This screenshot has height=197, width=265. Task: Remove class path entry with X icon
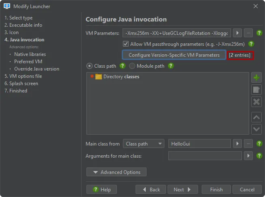pyautogui.click(x=256, y=102)
